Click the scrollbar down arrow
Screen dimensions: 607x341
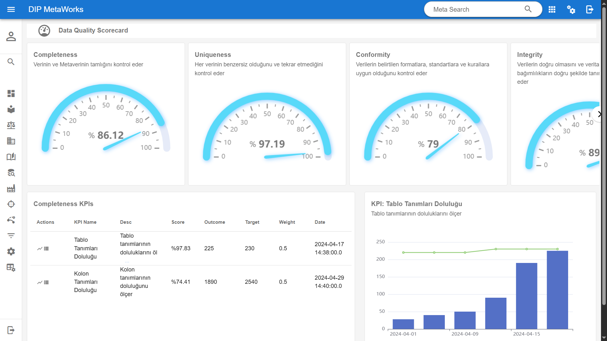[604, 338]
